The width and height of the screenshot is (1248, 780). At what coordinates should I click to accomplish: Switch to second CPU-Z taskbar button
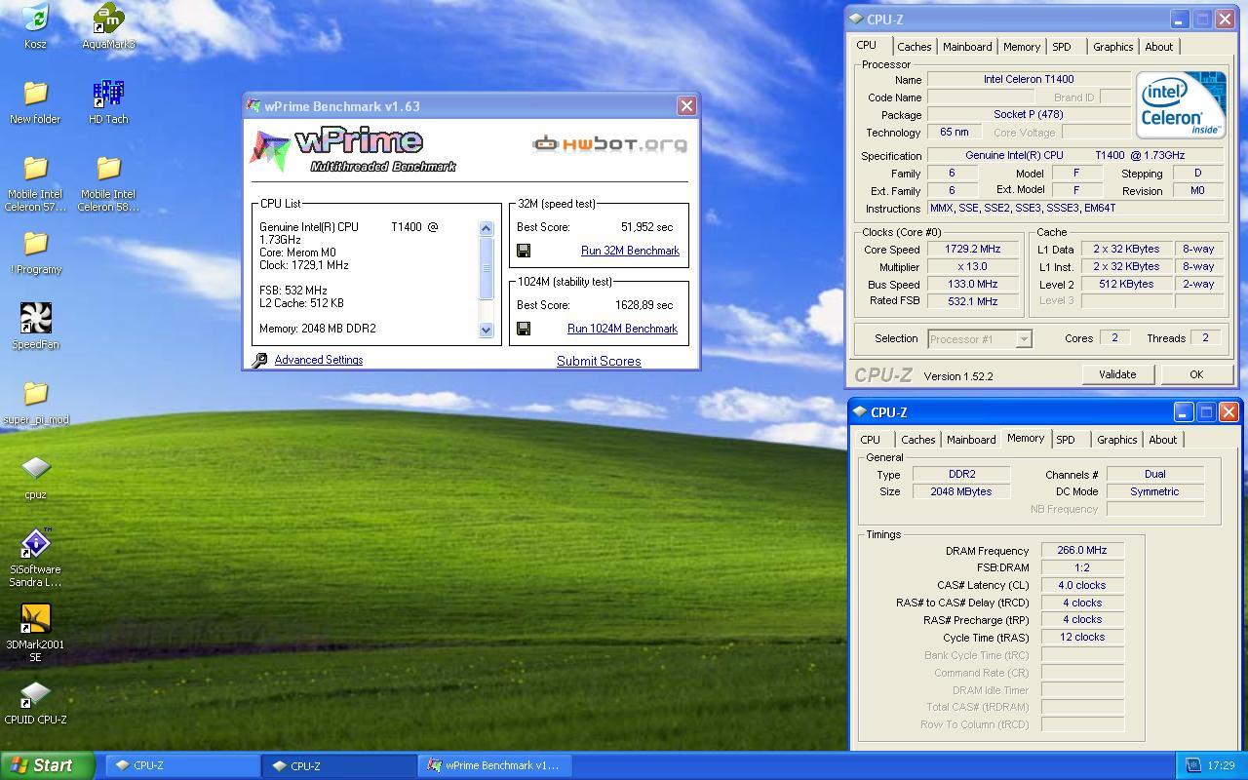[338, 765]
